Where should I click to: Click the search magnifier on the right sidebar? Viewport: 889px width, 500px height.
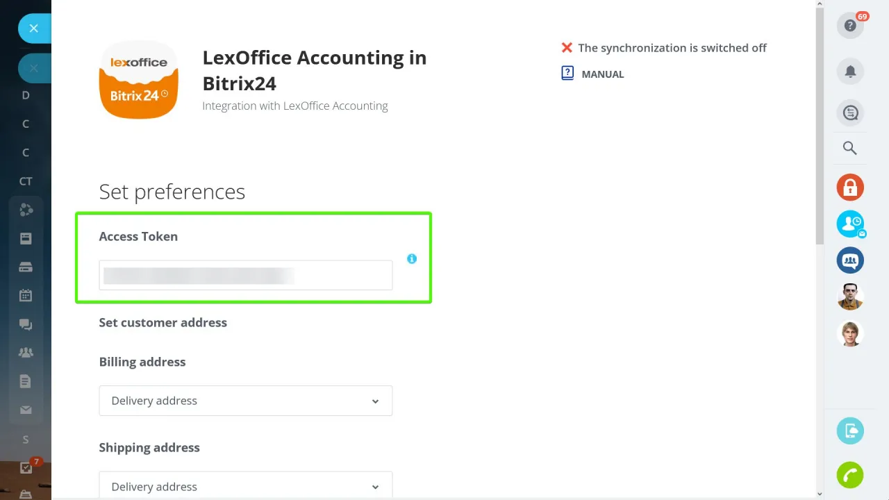tap(850, 147)
